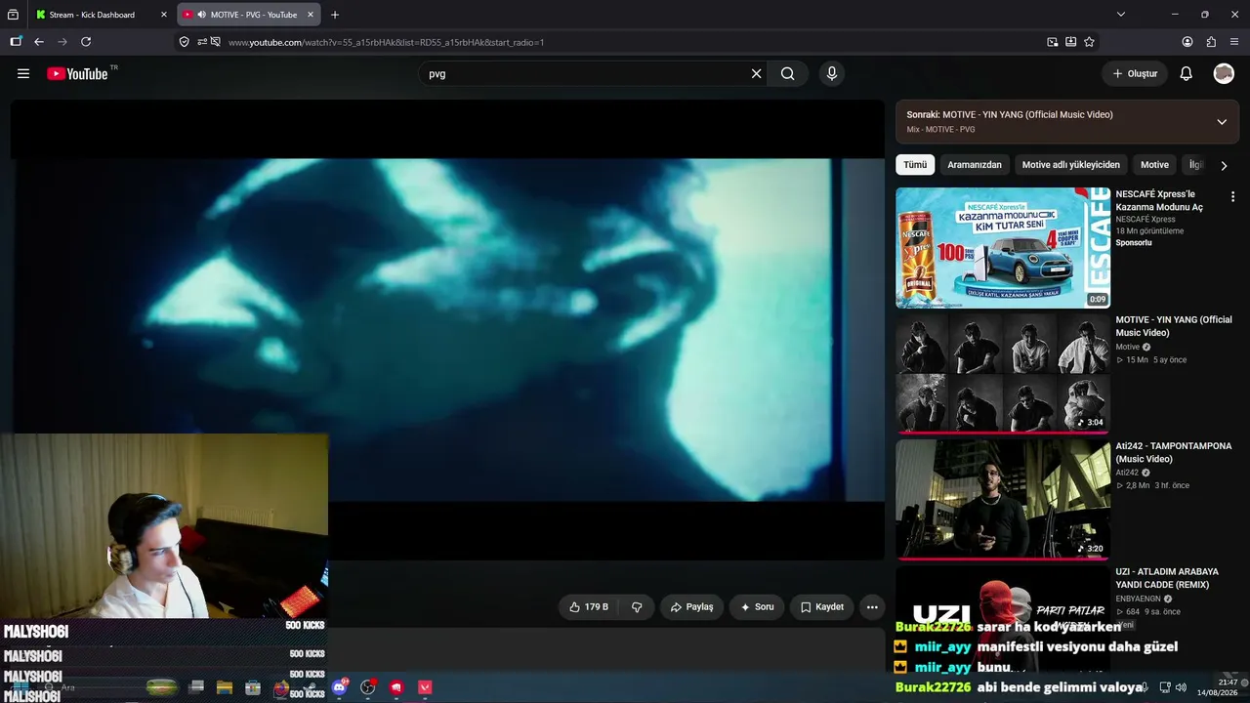The width and height of the screenshot is (1250, 703).
Task: Close the MOTIVE - PVG YouTube tab
Action: (x=311, y=15)
